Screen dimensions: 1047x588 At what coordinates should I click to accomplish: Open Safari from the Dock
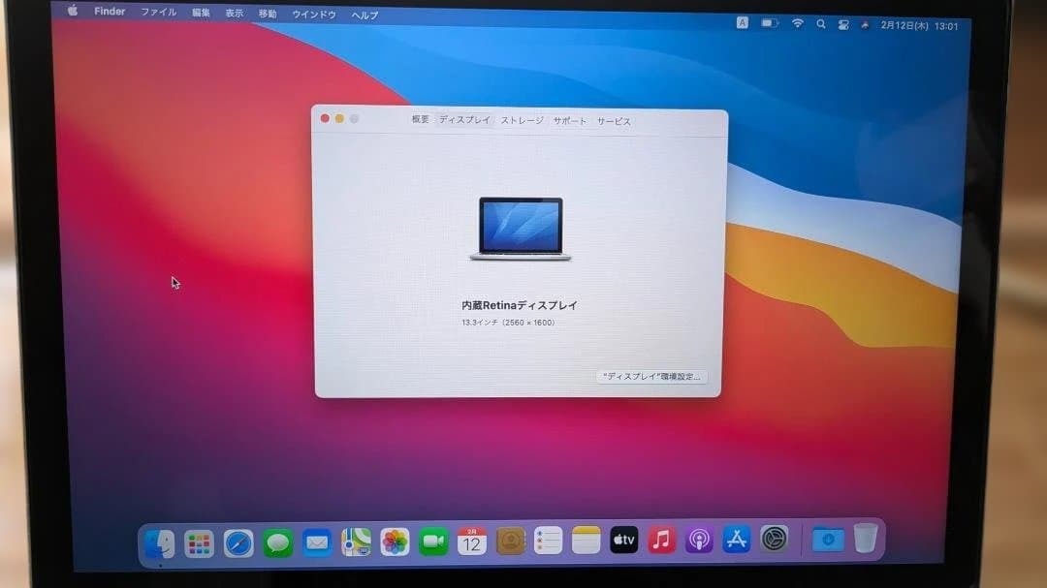[237, 542]
